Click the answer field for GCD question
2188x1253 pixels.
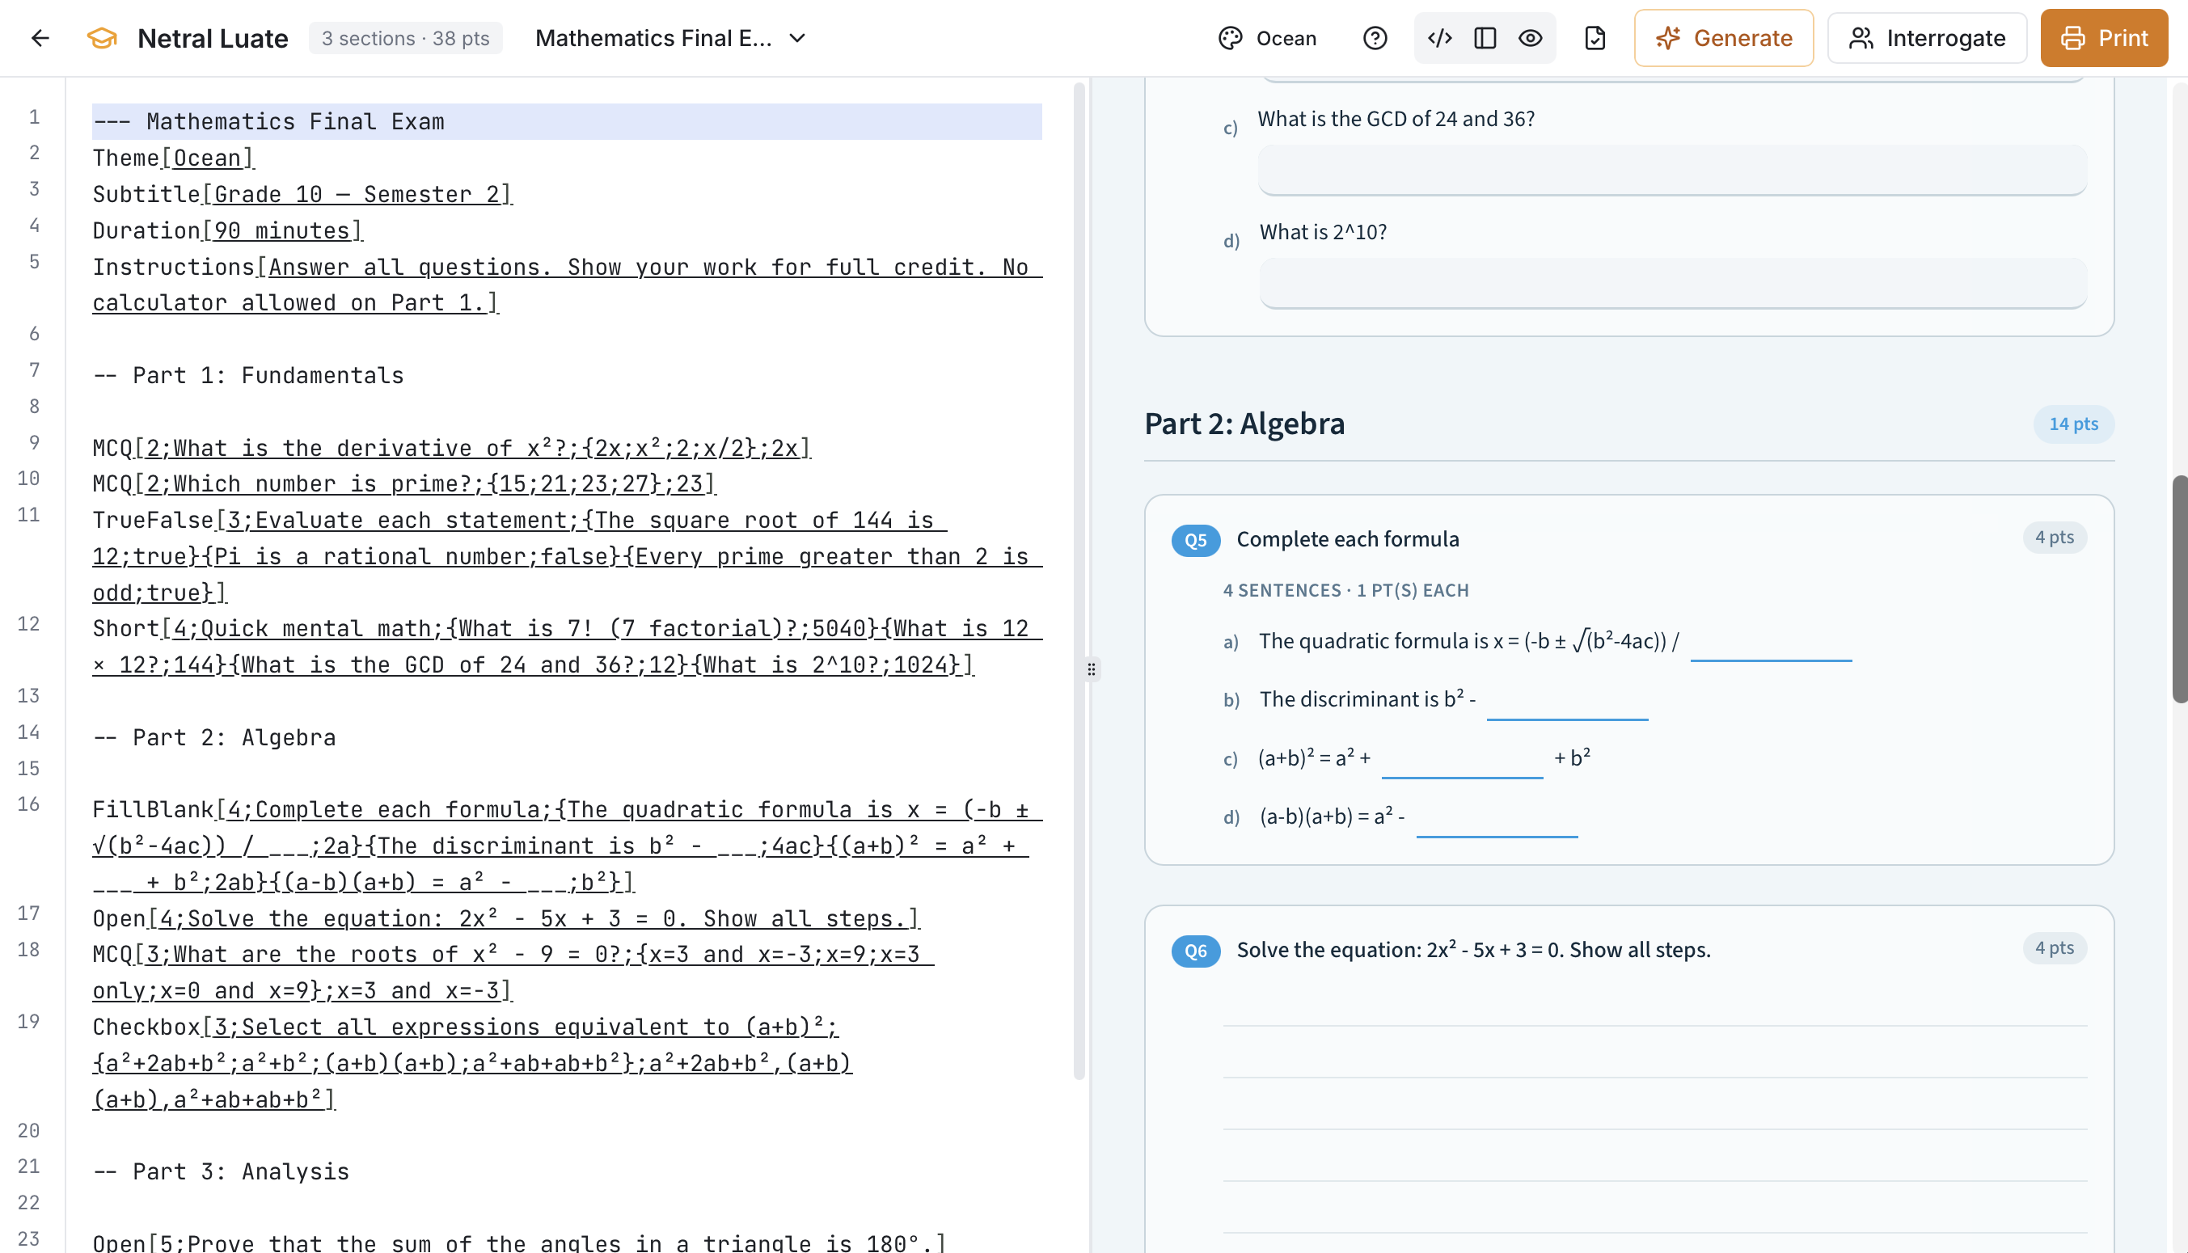tap(1671, 170)
